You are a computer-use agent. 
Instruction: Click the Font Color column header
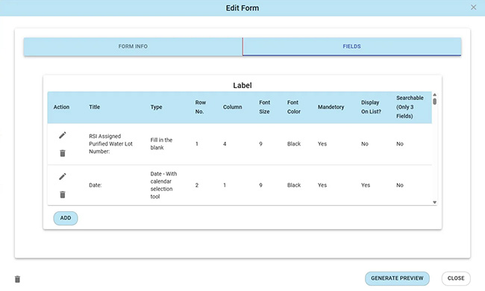(x=293, y=107)
